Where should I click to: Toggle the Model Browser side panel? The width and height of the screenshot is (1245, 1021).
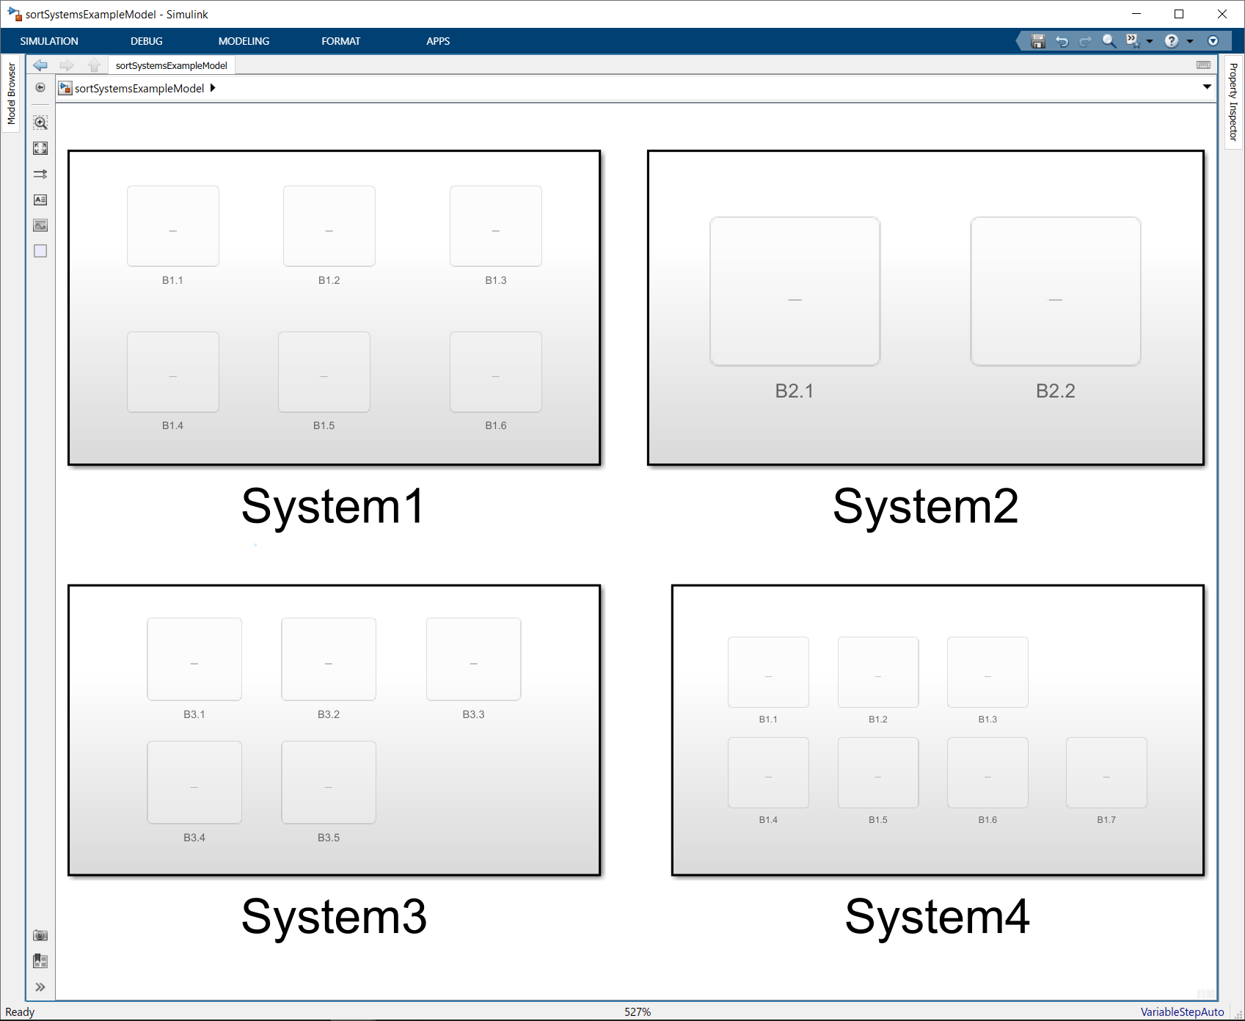(x=11, y=93)
